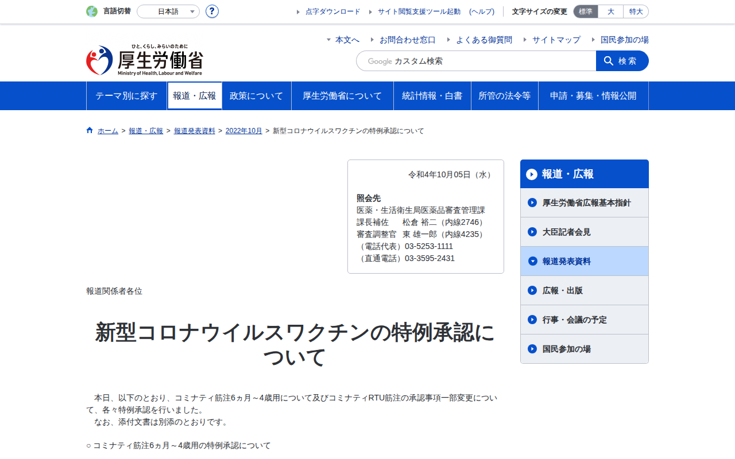Click the 新型コロナウイルスワクチンの特例承認について heading
Screen dimensions: 735x459
(x=295, y=345)
